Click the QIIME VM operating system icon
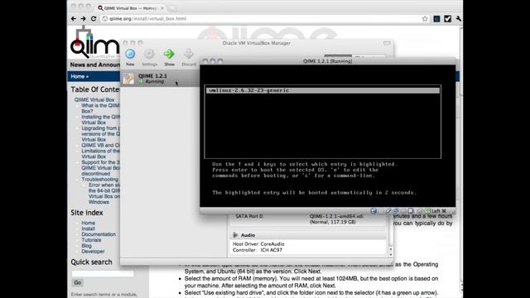The height and width of the screenshot is (298, 530). pos(128,79)
